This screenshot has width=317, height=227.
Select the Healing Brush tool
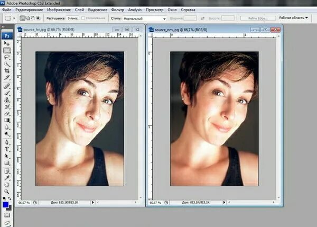click(7, 86)
